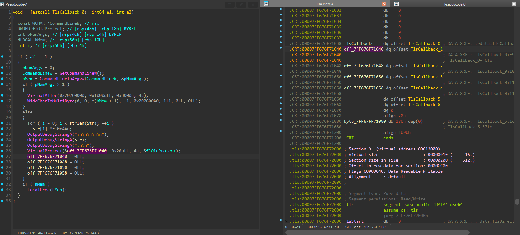Close the Pseudocode-B tab
520x235 pixels.
point(514,4)
